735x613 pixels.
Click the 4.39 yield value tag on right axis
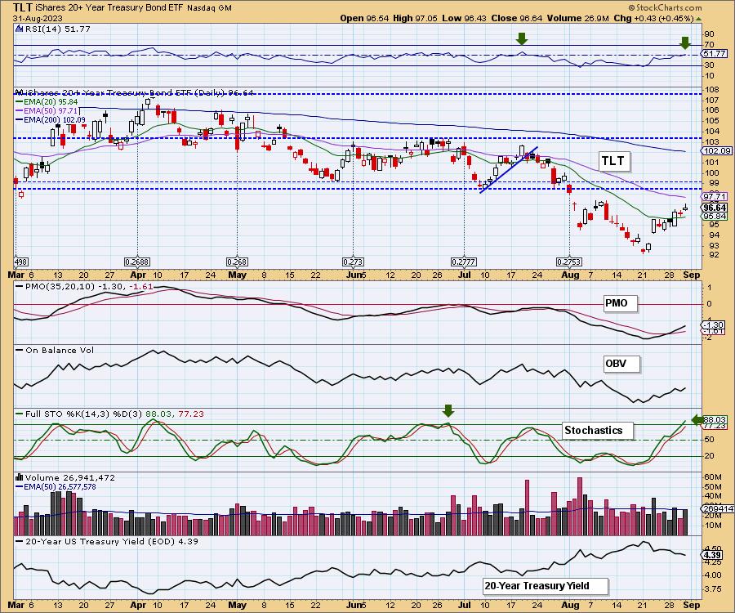pyautogui.click(x=713, y=555)
